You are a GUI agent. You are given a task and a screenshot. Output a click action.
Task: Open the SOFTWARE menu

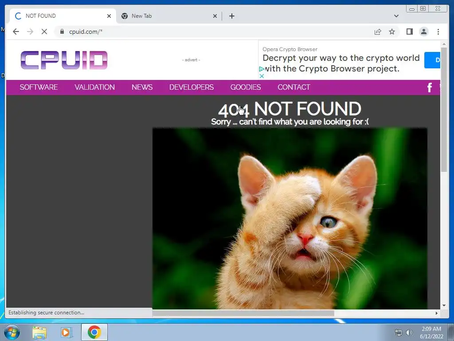click(39, 87)
